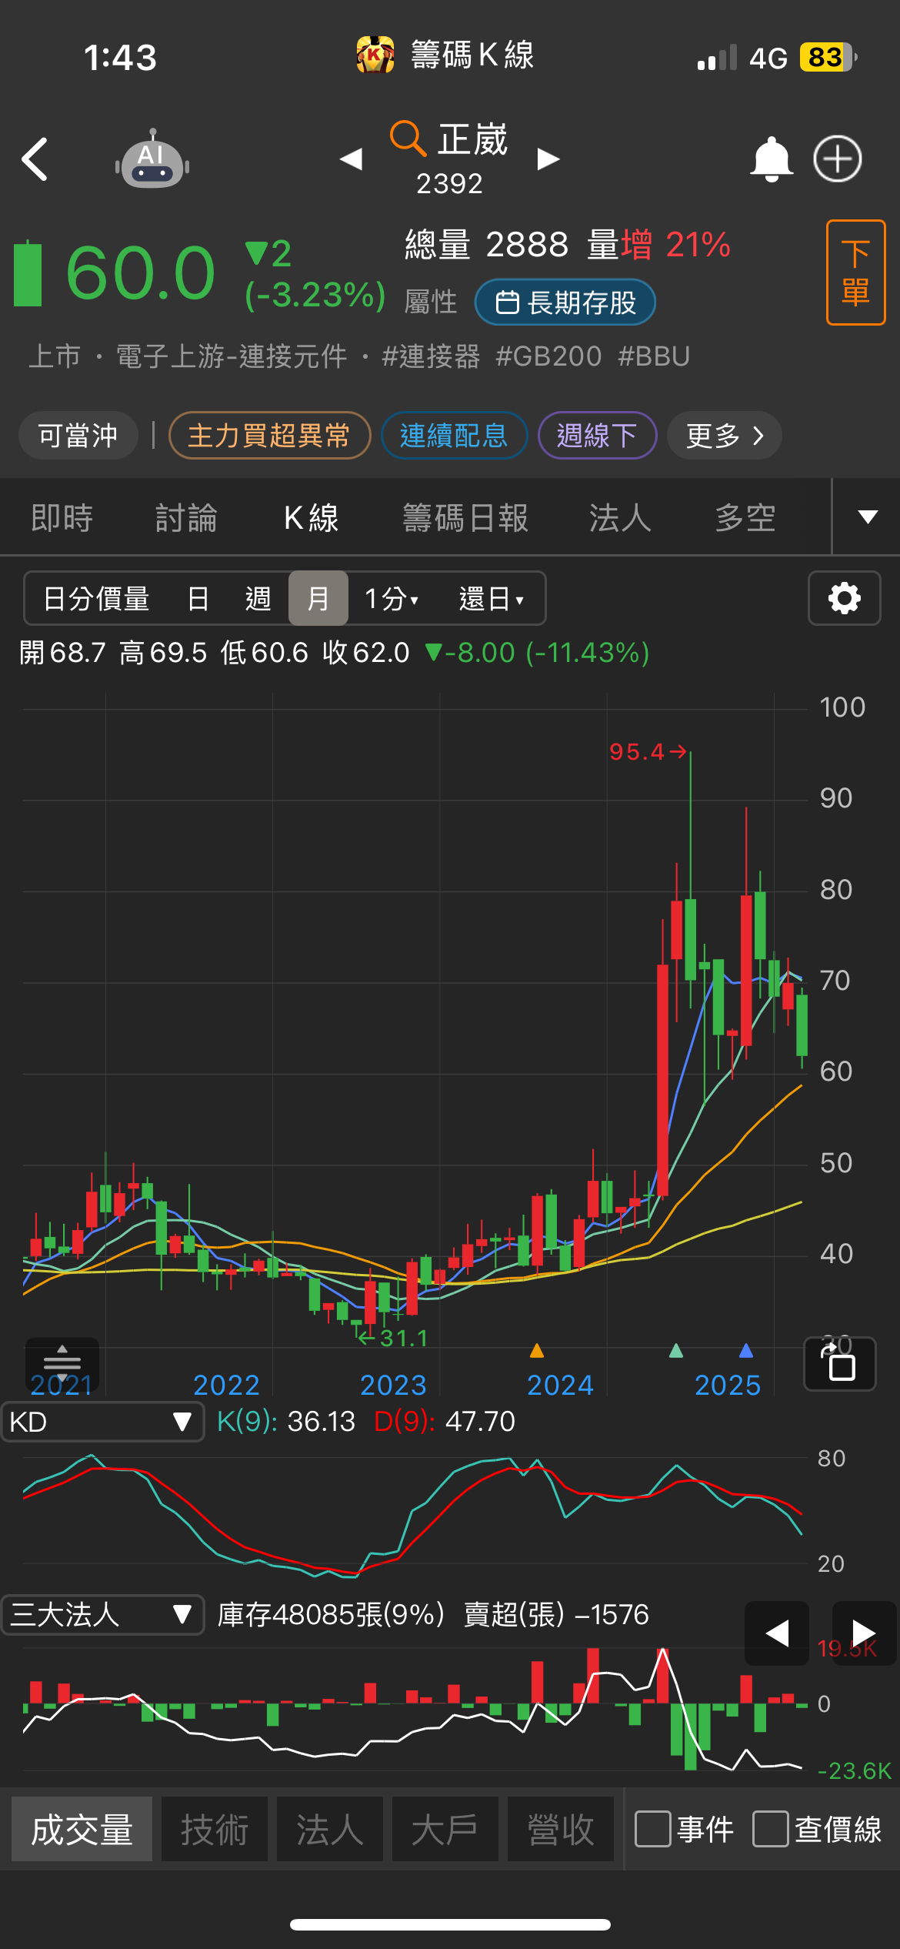Add stock to watchlist with plus icon
Image resolution: width=900 pixels, height=1949 pixels.
coord(838,159)
